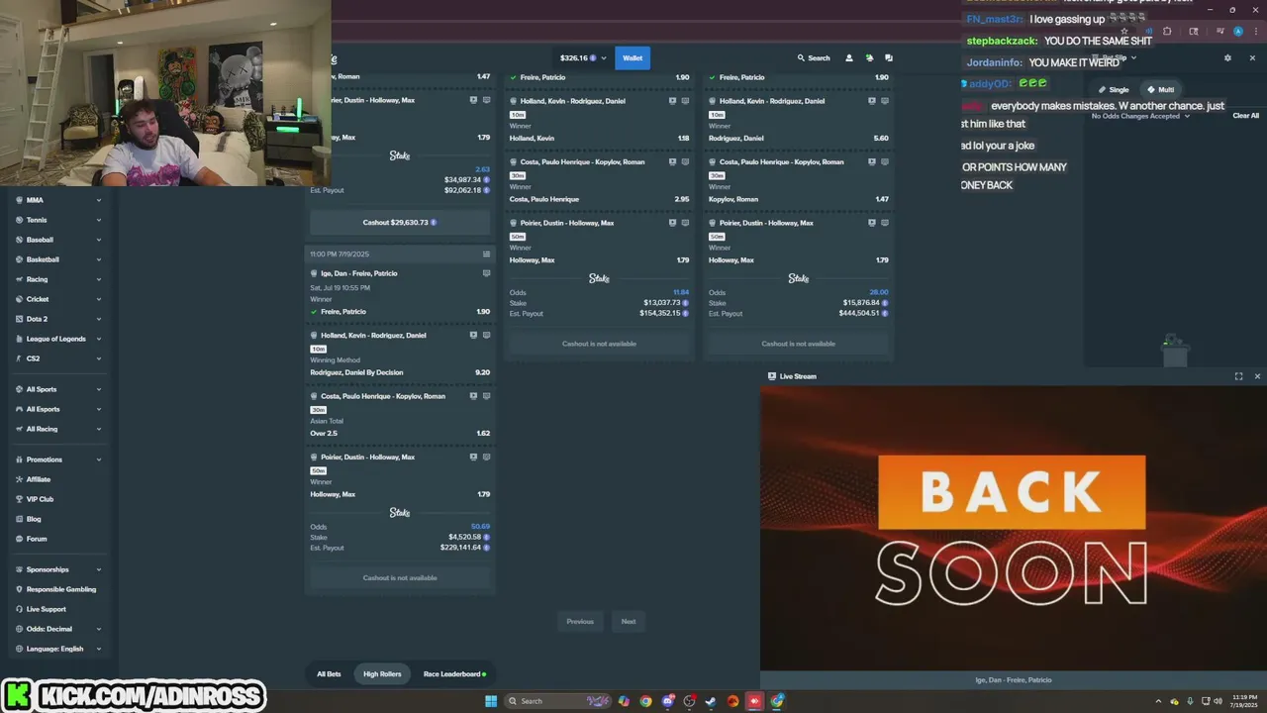Image resolution: width=1267 pixels, height=713 pixels.
Task: Click Clear All in bet slip
Action: (1246, 116)
